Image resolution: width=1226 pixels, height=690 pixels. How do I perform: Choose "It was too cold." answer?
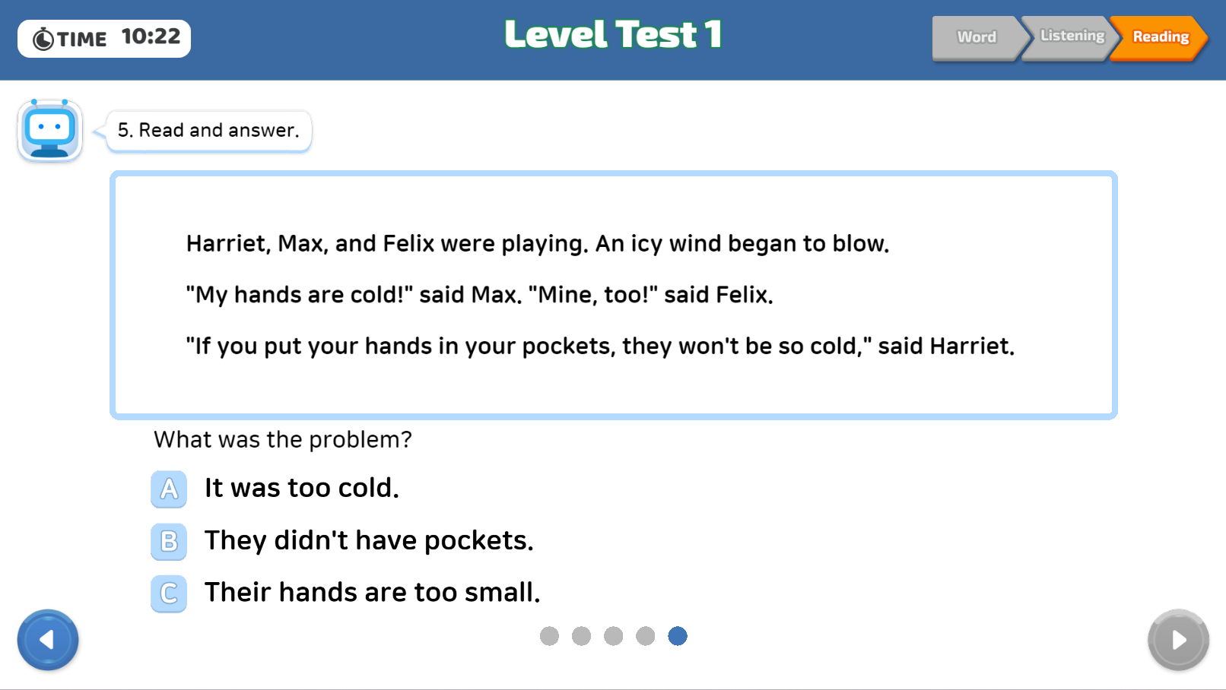(302, 488)
